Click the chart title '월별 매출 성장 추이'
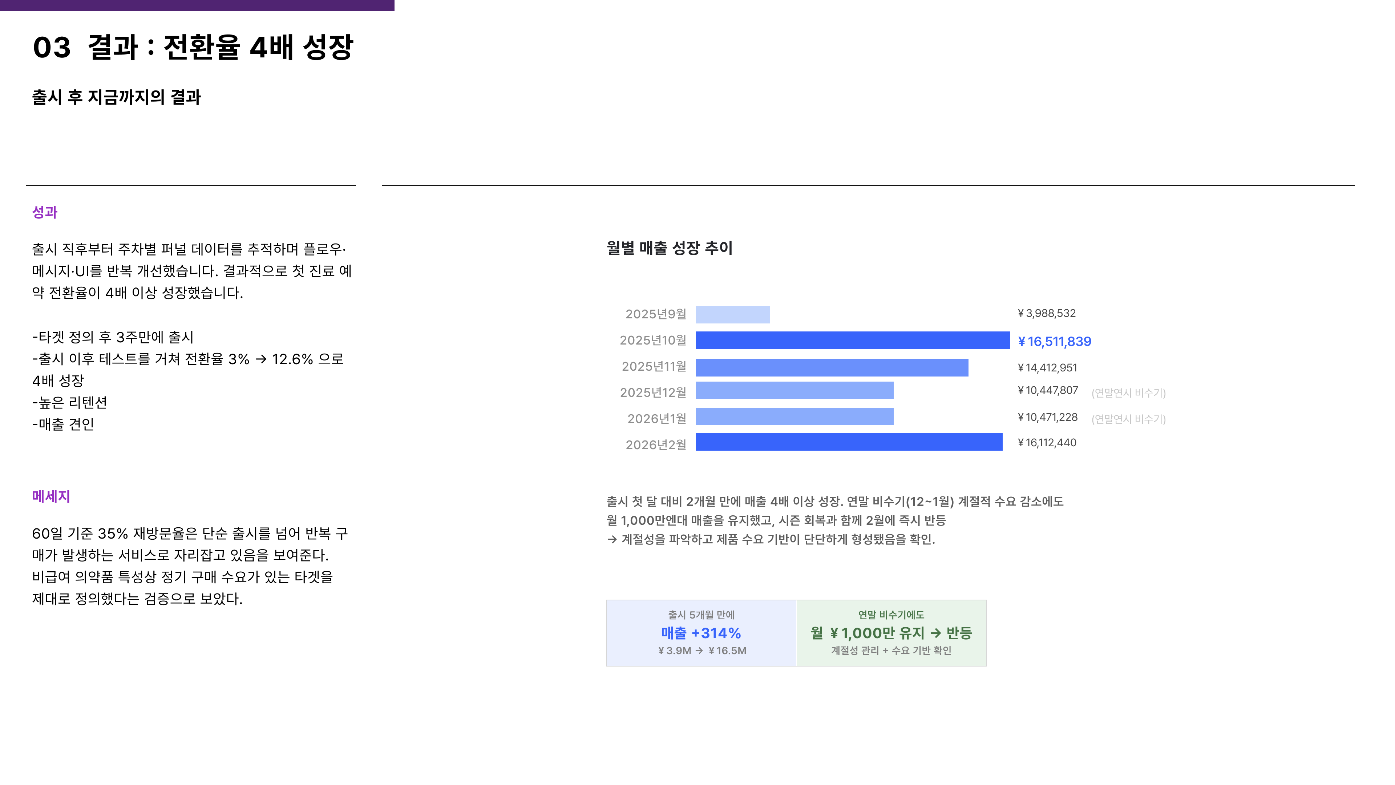 pyautogui.click(x=669, y=248)
